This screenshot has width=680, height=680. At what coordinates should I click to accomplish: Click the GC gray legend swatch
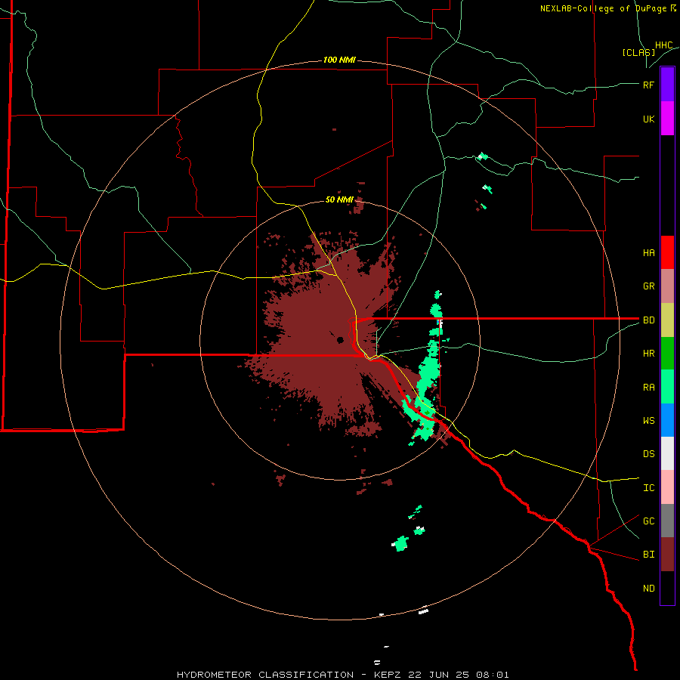click(x=667, y=521)
